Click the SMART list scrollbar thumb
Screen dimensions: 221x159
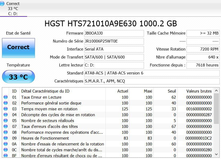coord(216,109)
